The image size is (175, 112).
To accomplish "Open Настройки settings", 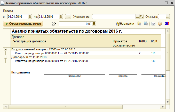I will (x=125, y=24).
